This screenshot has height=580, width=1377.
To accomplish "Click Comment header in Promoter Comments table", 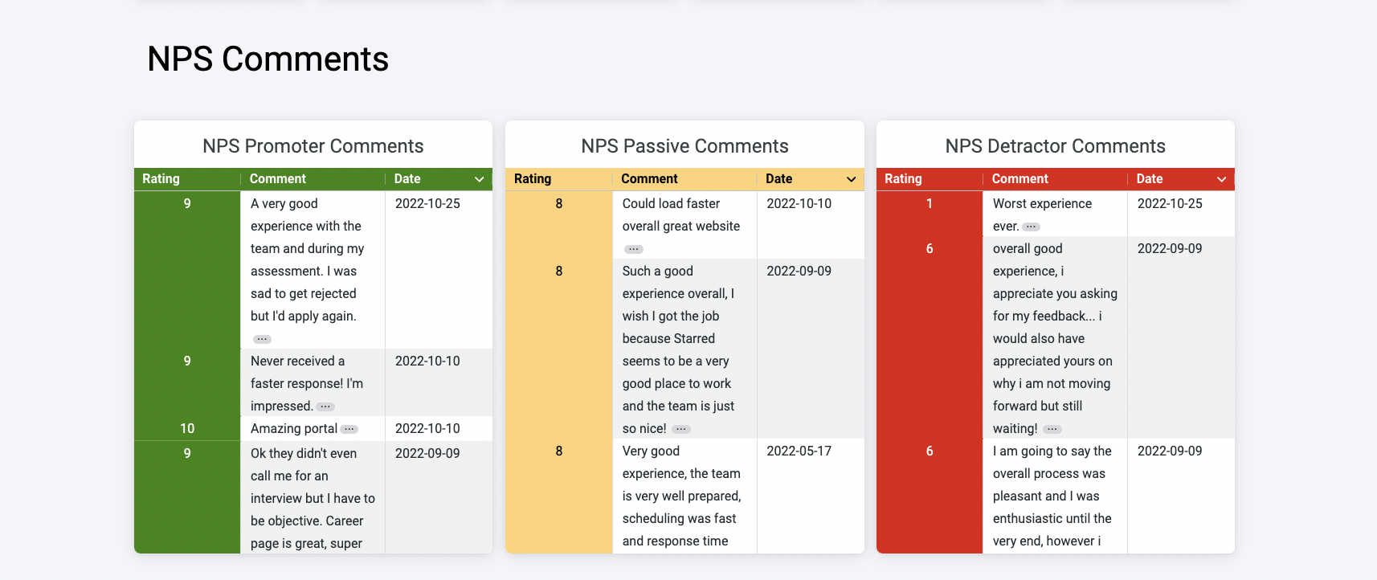I will coord(278,179).
